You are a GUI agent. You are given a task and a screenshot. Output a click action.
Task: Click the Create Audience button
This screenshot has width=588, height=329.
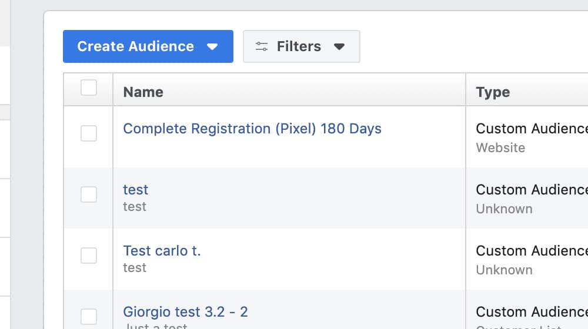pos(135,46)
